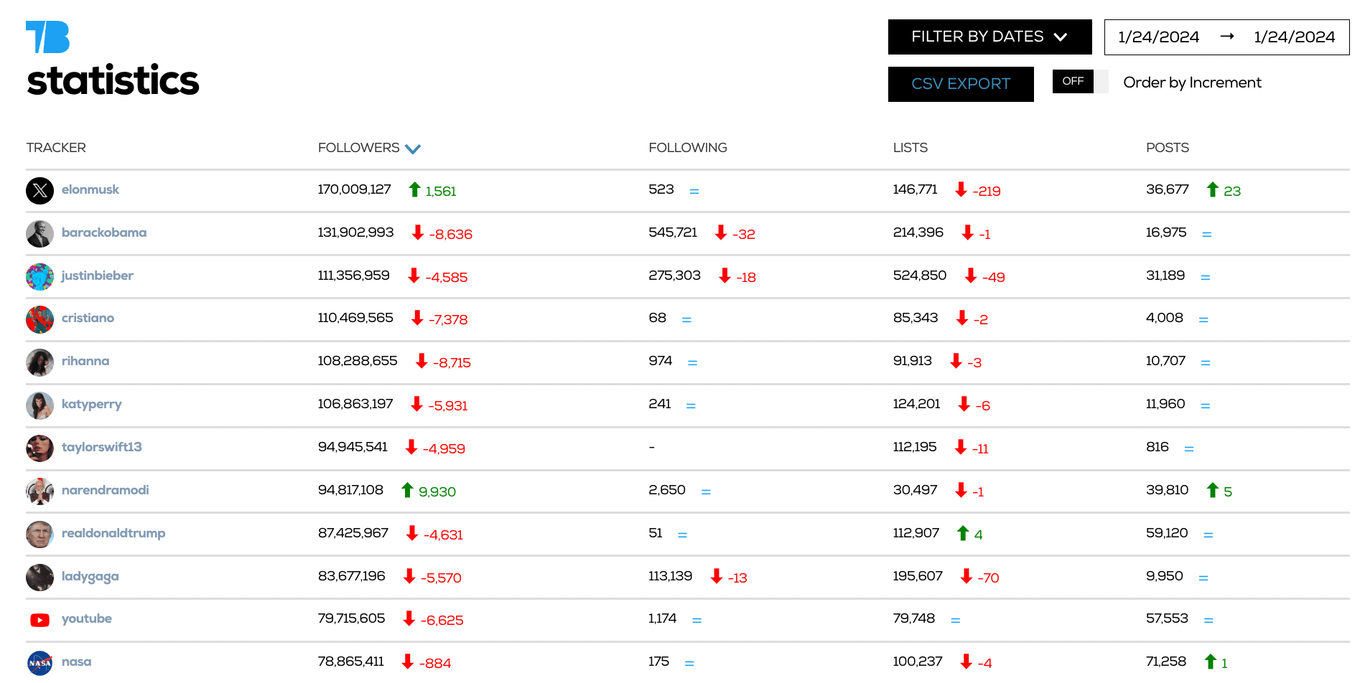Viewport: 1360px width, 683px height.
Task: Click the start date field
Action: pyautogui.click(x=1158, y=37)
